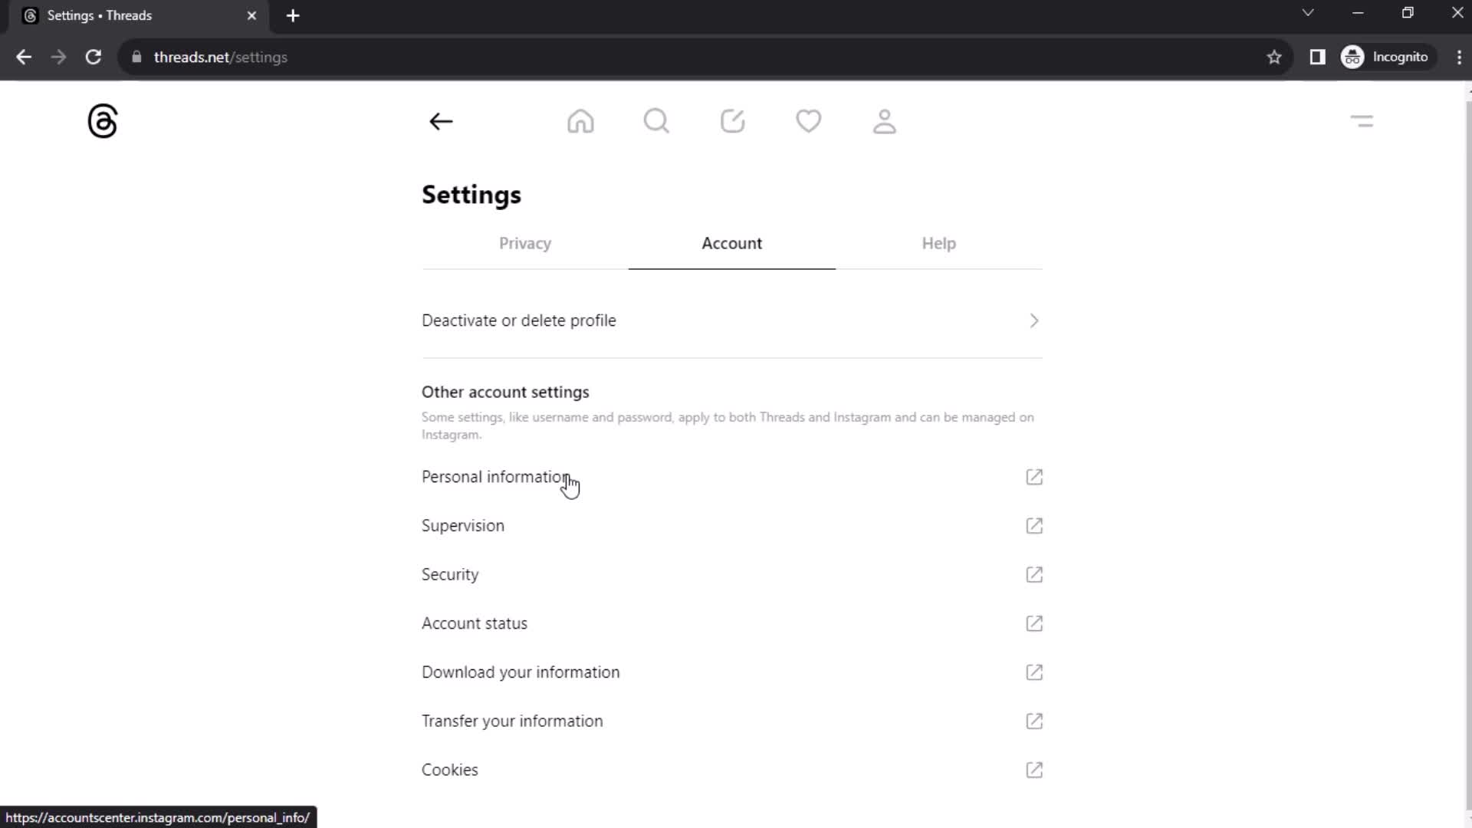Image resolution: width=1472 pixels, height=828 pixels.
Task: Open the search icon on Threads
Action: click(658, 121)
